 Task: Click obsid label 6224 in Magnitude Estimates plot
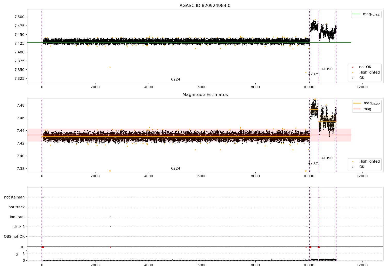(175, 169)
